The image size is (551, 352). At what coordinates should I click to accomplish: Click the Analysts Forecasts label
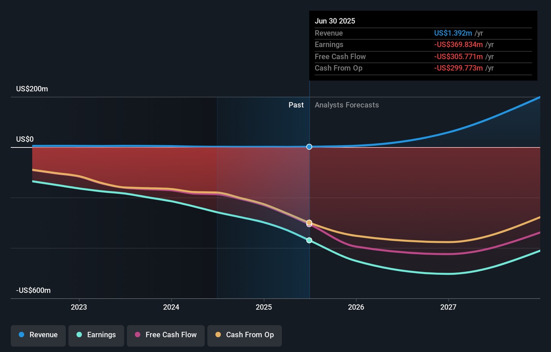[x=347, y=105]
